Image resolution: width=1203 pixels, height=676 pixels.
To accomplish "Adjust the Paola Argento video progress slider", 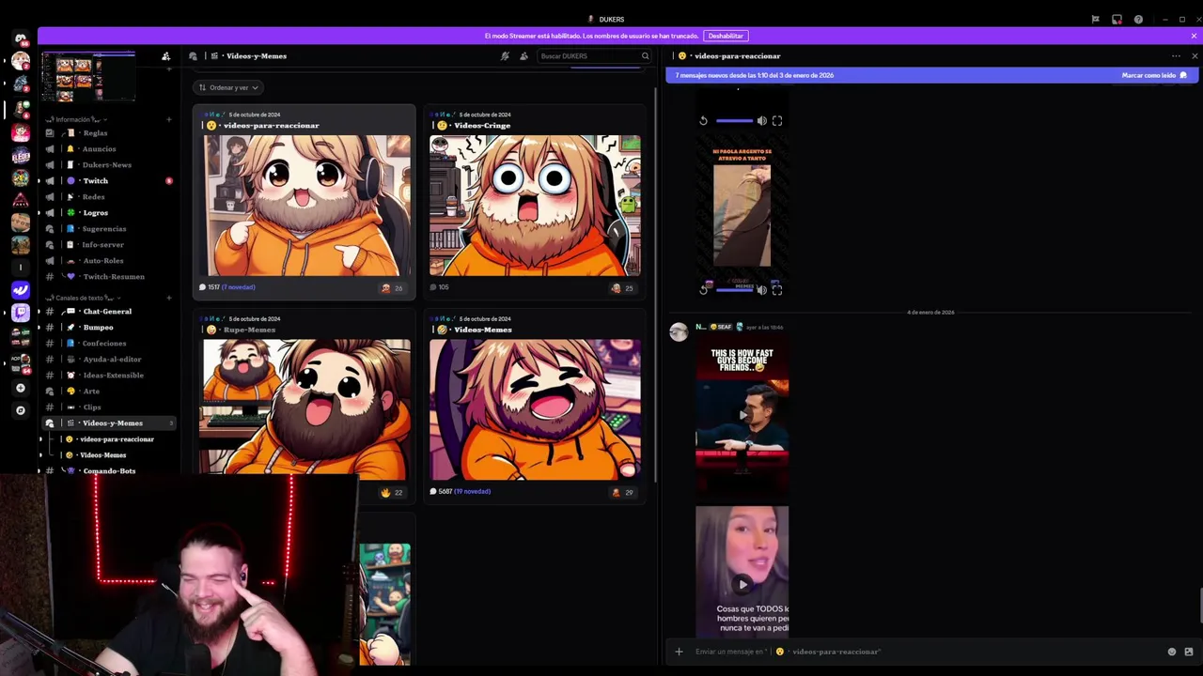I will 734,290.
